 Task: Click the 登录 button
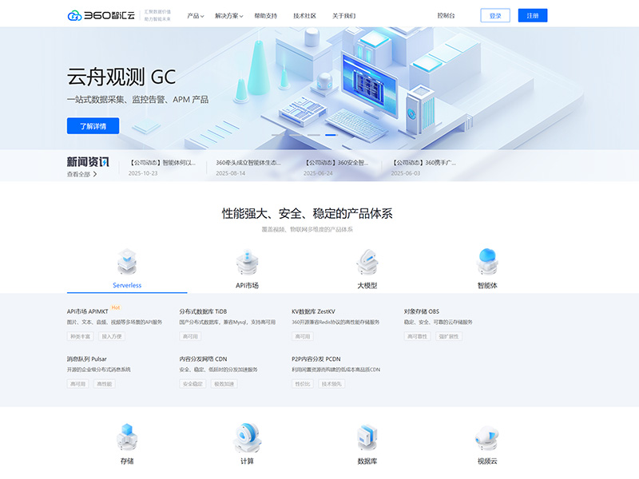(496, 14)
